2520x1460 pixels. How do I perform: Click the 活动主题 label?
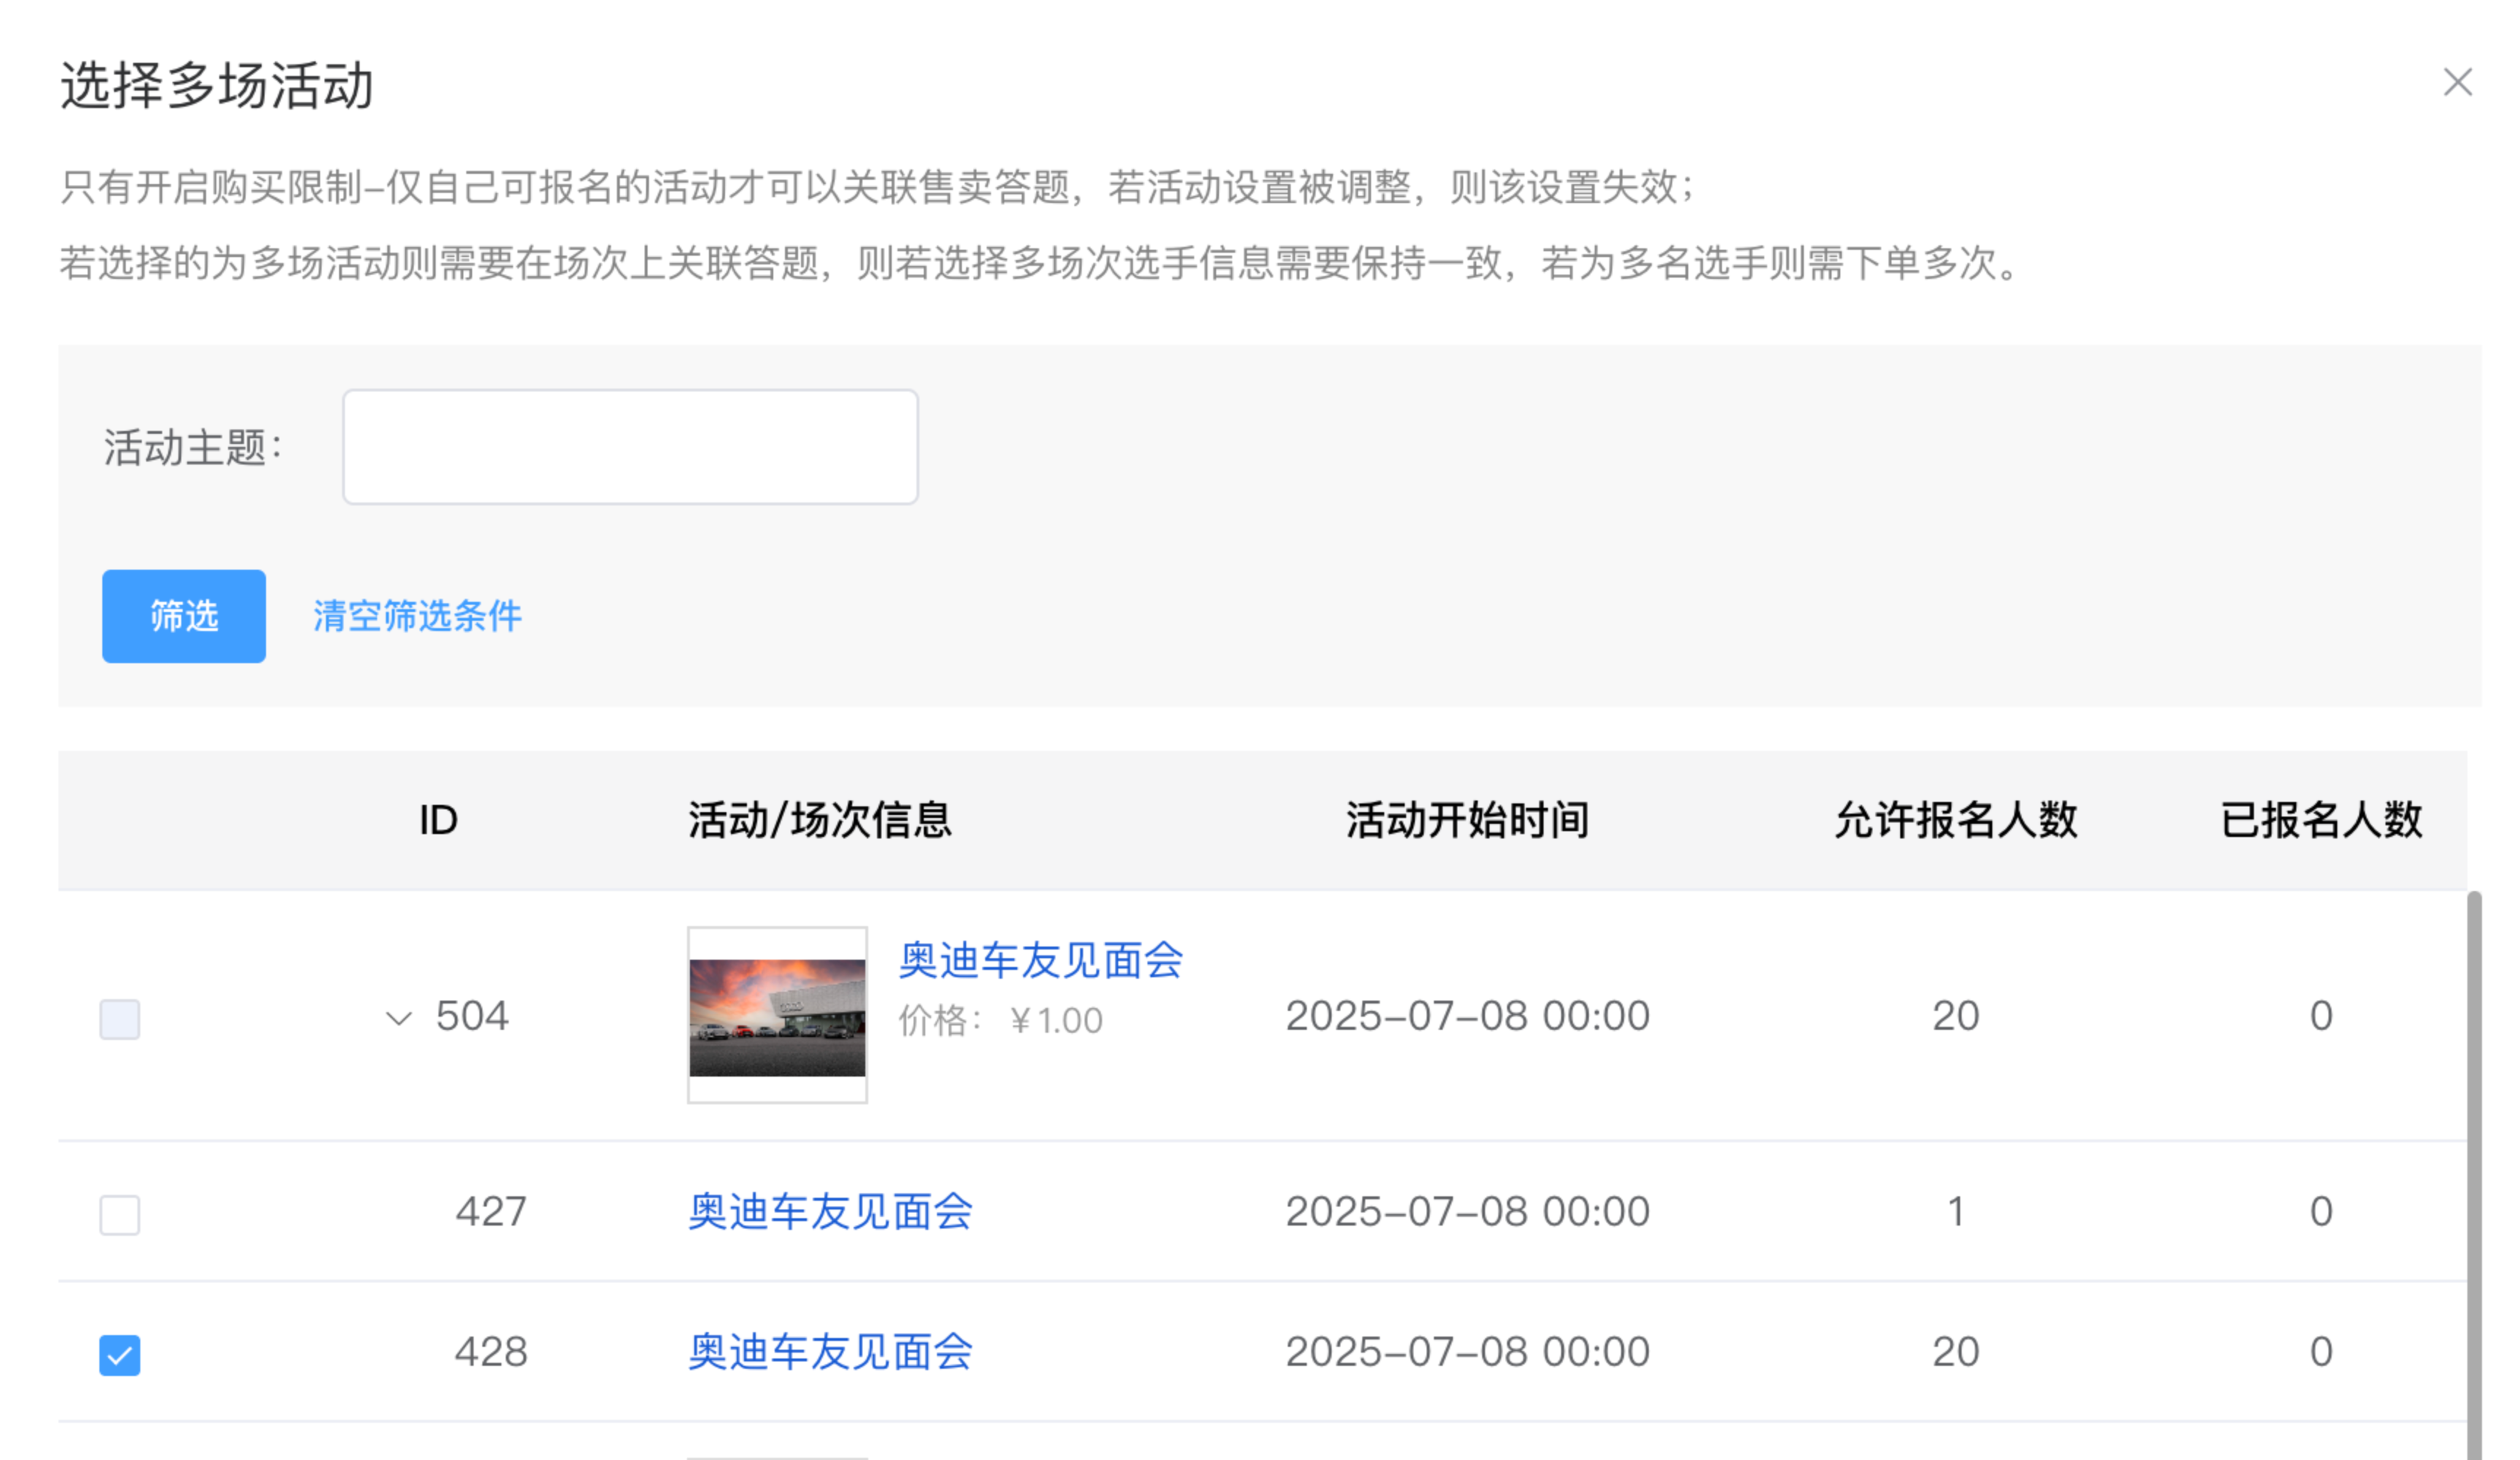click(193, 447)
